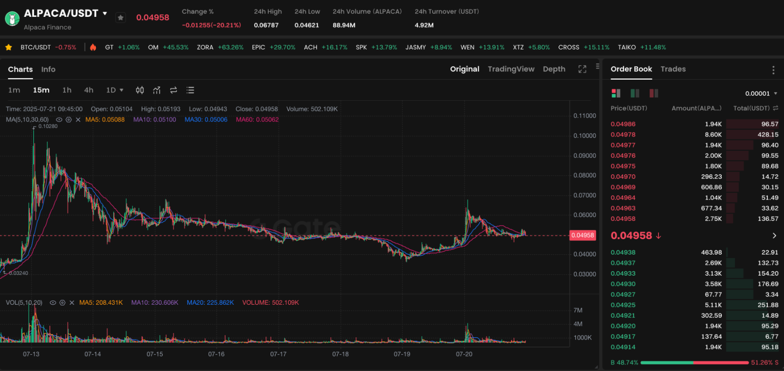This screenshot has height=371, width=784.
Task: Select bid price 0.04925 in order book
Action: [x=623, y=305]
